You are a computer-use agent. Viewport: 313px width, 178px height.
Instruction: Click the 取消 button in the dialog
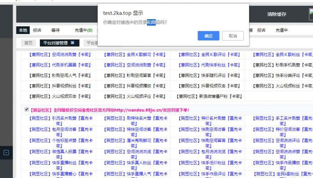point(233,36)
